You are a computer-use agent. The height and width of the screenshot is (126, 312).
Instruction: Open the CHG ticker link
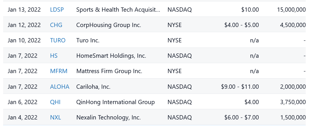point(56,25)
